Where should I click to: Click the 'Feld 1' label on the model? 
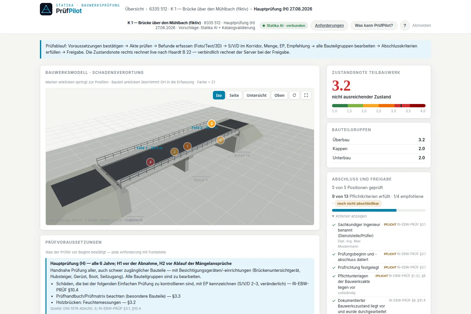coord(149,148)
